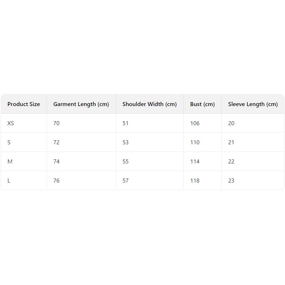Select shoulder width value 53
The height and width of the screenshot is (285, 285).
pyautogui.click(x=125, y=142)
